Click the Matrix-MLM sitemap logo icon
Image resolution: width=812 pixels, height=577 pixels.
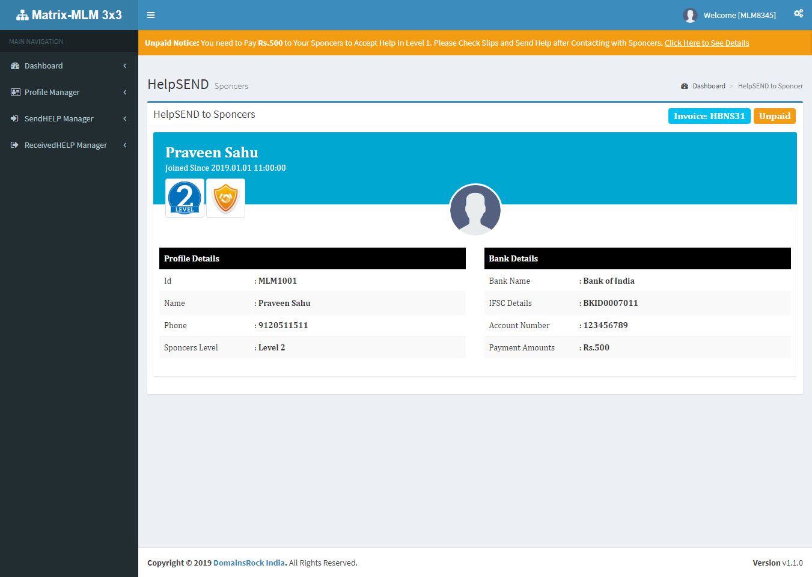pyautogui.click(x=22, y=15)
